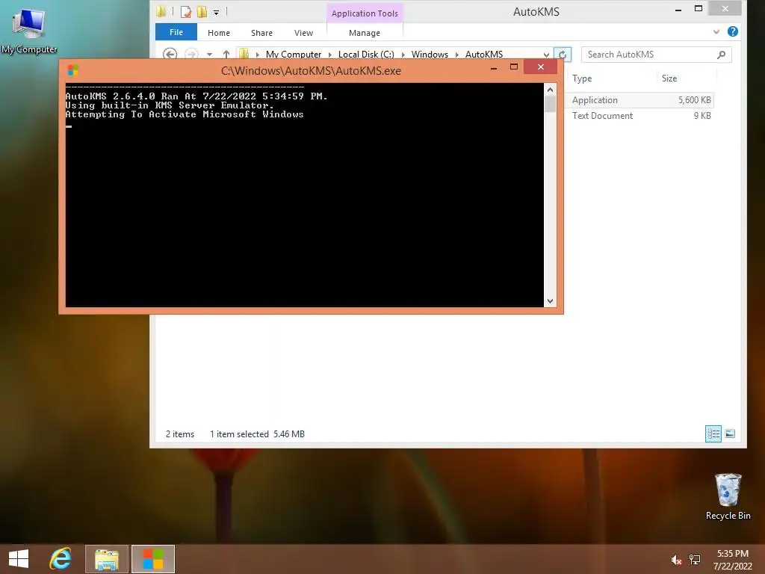Expand the chevron after My Computer in the path

click(329, 55)
